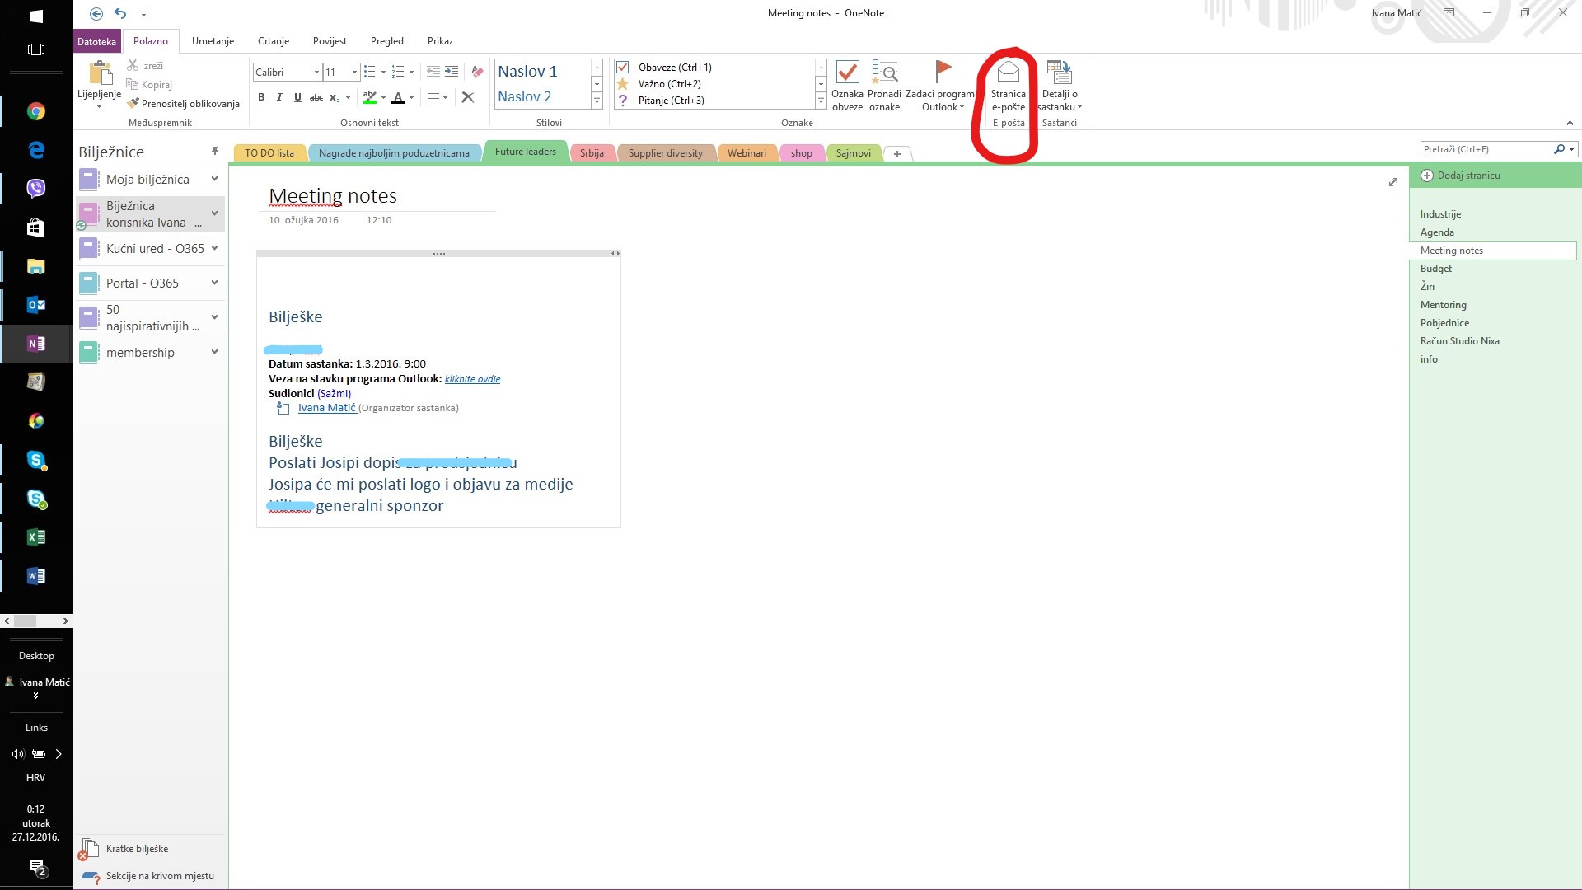Click the back arrow in title bar
The width and height of the screenshot is (1582, 890).
96,13
